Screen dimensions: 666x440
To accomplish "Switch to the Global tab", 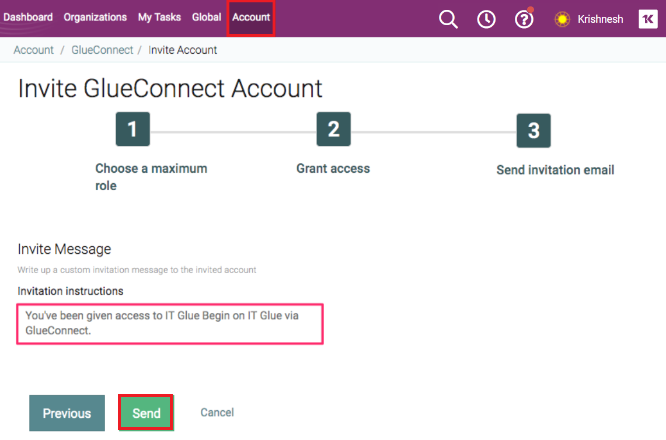I will coord(207,17).
